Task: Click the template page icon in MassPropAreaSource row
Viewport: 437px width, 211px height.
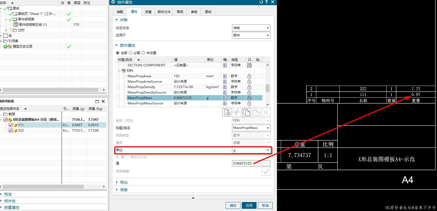Action: 225,82
